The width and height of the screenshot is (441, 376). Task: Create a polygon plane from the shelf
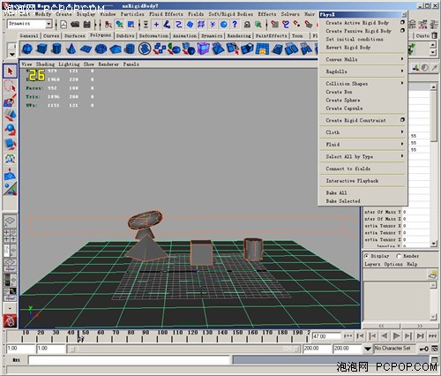(86, 49)
